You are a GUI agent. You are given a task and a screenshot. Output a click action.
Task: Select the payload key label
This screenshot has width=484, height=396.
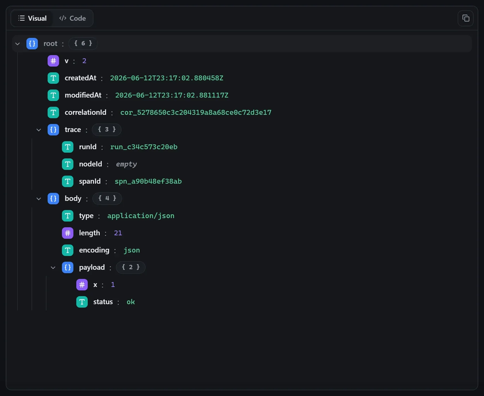tap(92, 267)
